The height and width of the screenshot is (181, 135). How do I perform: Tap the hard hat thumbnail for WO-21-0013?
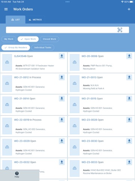pos(75,83)
